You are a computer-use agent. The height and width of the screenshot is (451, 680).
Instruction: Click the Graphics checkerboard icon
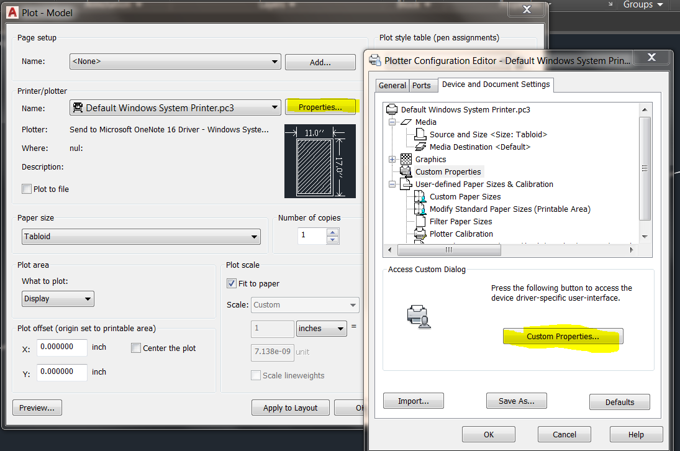[x=406, y=159]
